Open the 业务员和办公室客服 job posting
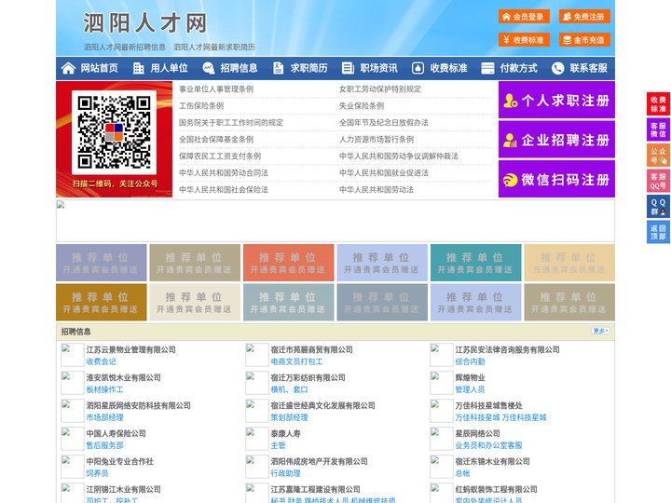Image resolution: width=671 pixels, height=503 pixels. 488,445
